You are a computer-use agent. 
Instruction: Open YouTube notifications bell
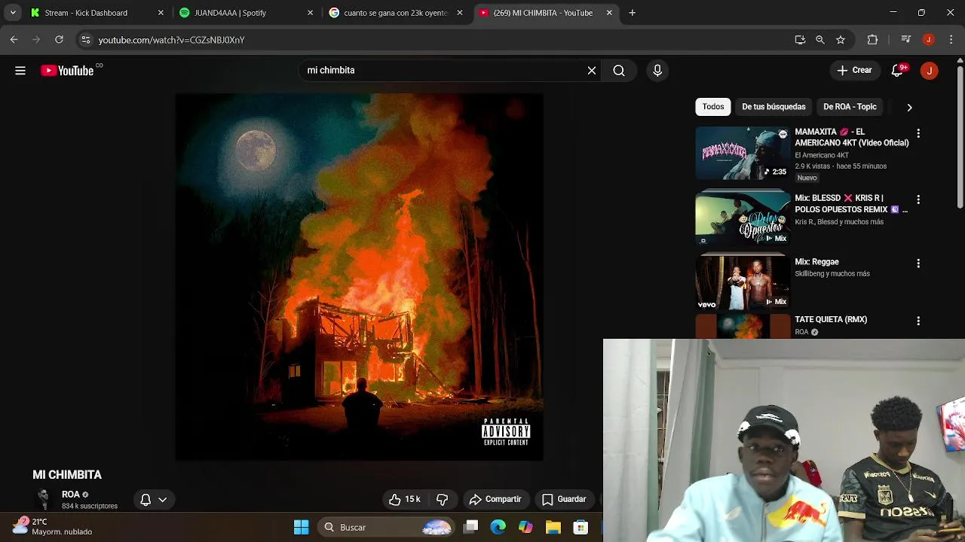tap(897, 70)
